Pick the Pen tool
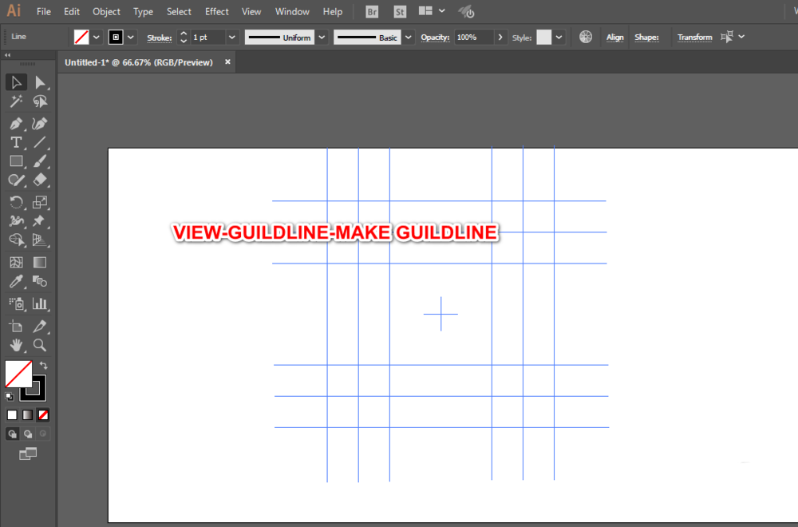This screenshot has height=527, width=798. point(16,124)
